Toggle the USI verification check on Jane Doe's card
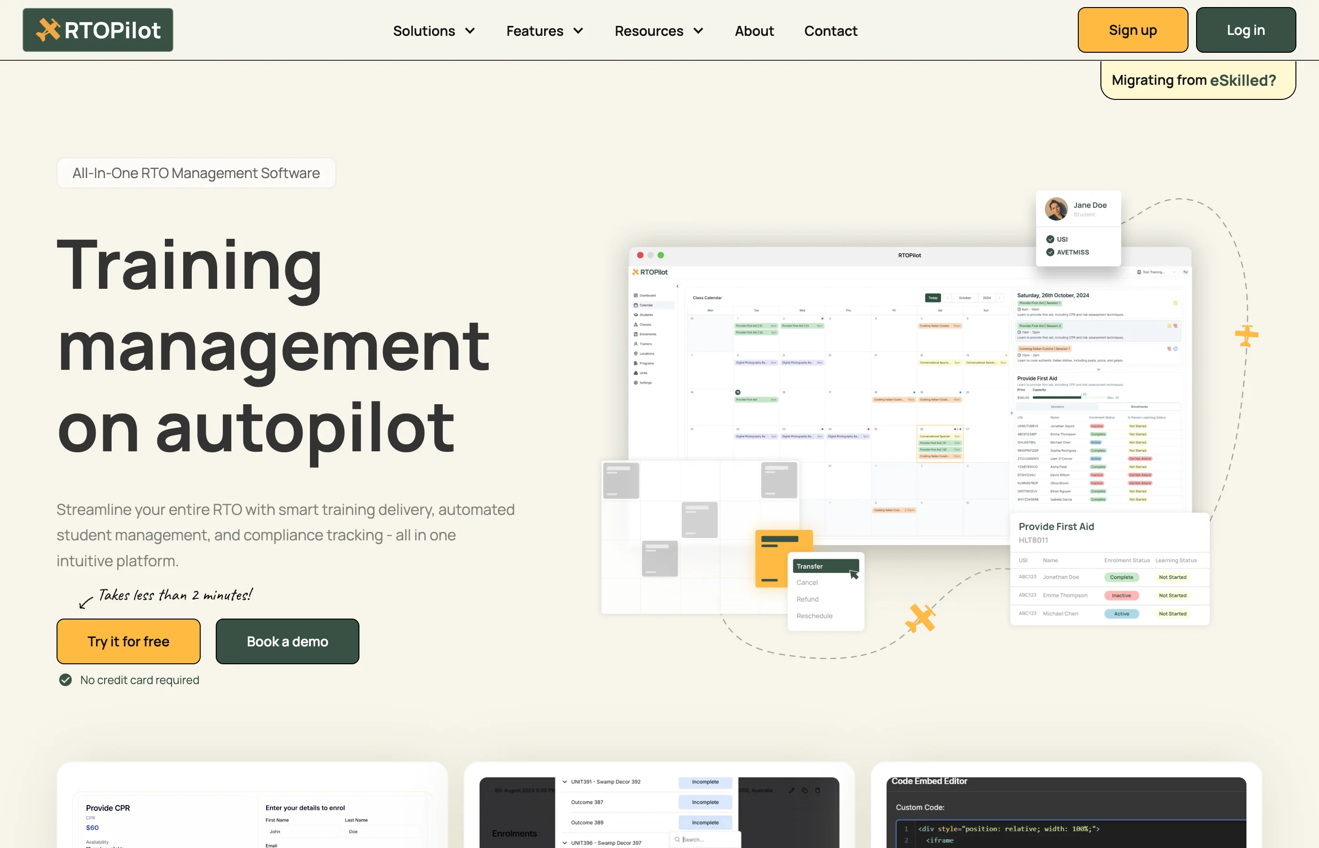1319x848 pixels. tap(1050, 239)
